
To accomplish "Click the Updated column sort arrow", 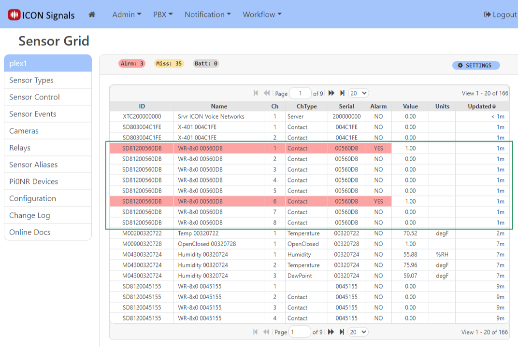I will (494, 107).
